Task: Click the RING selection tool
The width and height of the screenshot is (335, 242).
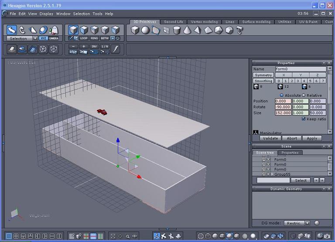Action: (x=95, y=38)
